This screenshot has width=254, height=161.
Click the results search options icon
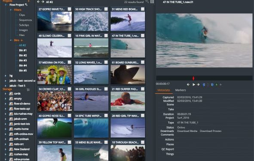(147, 2)
